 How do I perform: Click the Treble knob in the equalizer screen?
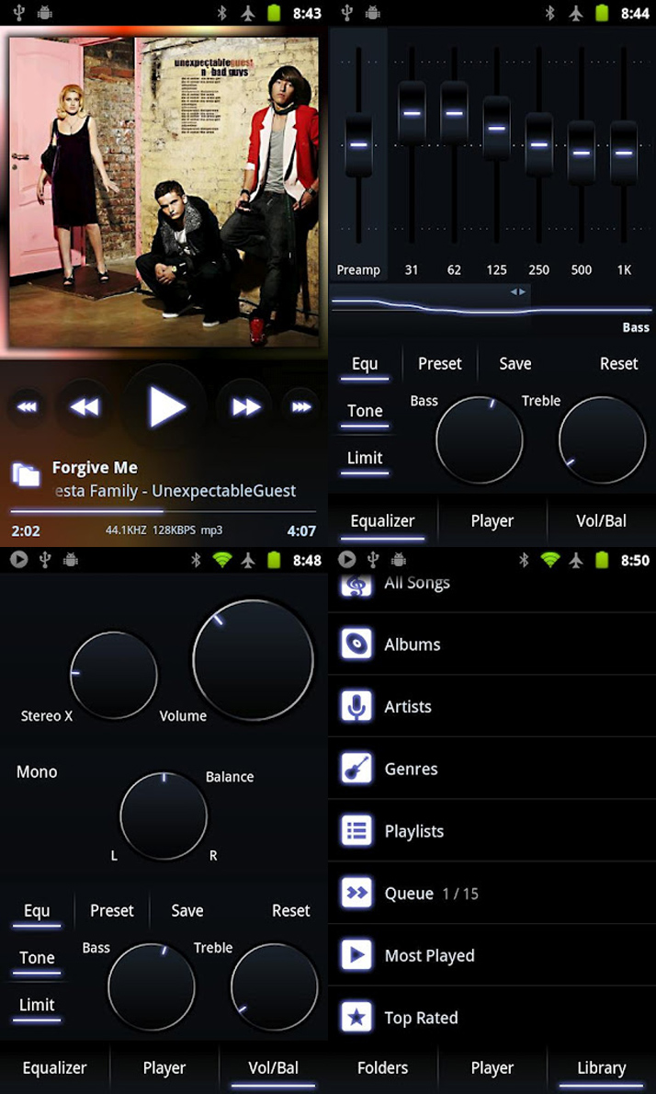pos(603,440)
